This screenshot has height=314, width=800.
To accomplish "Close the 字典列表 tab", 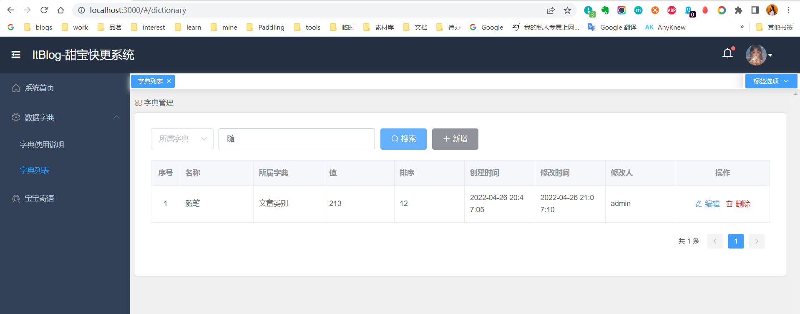I will [169, 81].
